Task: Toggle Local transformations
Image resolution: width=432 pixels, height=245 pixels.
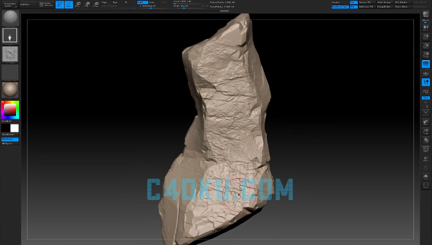Action: [x=425, y=82]
